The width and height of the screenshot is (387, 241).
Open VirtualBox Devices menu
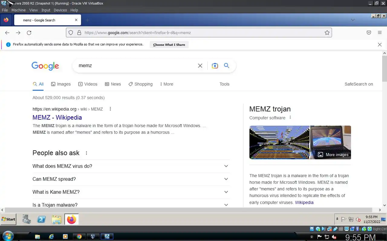coord(60,10)
